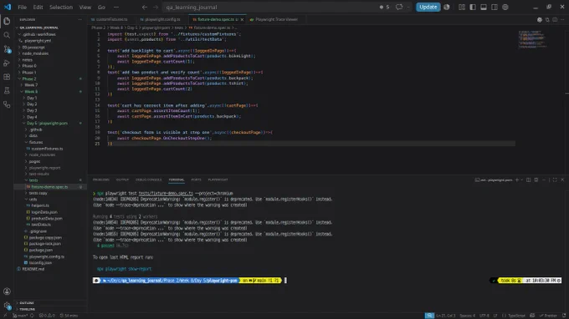This screenshot has width=569, height=319.
Task: Click the Customize Layout icon
Action: click(x=462, y=7)
